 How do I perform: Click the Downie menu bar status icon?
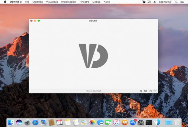(x=144, y=2)
